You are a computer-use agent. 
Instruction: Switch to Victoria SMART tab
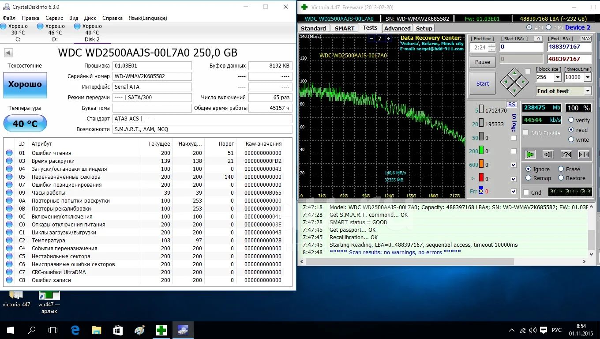pyautogui.click(x=345, y=28)
